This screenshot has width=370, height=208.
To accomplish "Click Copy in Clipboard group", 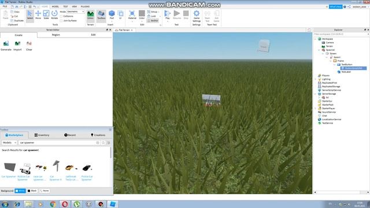I will (x=15, y=12).
